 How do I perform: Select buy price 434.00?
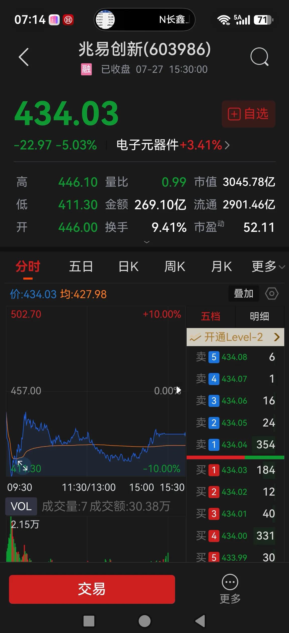[x=234, y=536]
